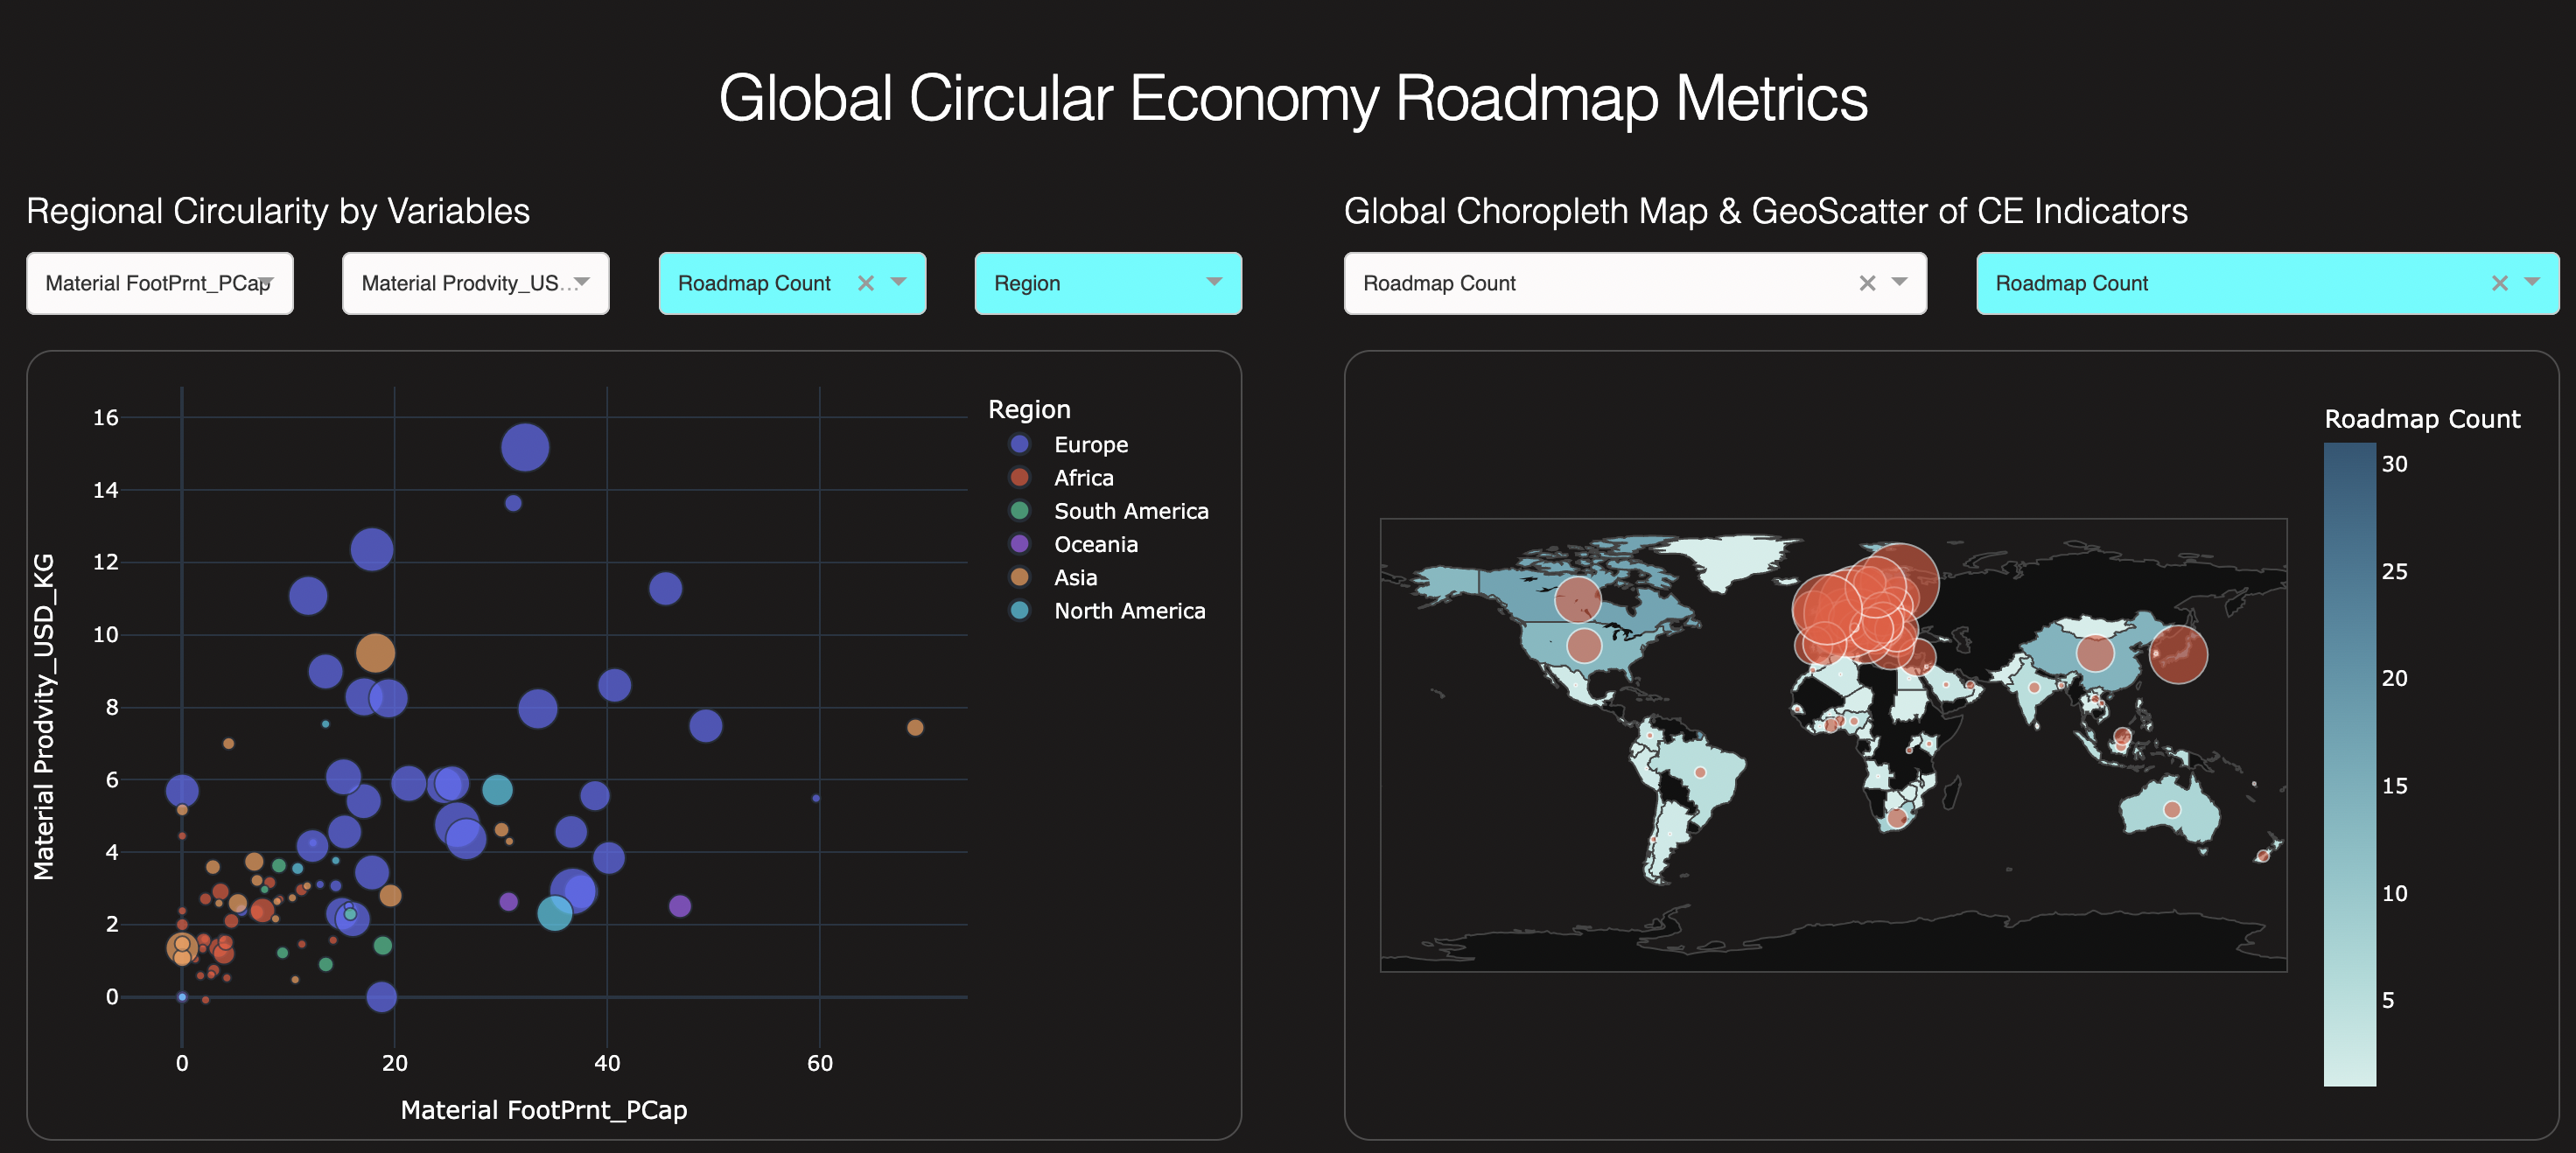Viewport: 2576px width, 1153px height.
Task: Select the highest Europe bubble in scatter plot
Action: point(525,447)
